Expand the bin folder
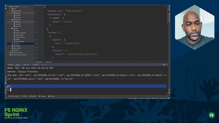The image size is (219, 123). tap(10, 9)
